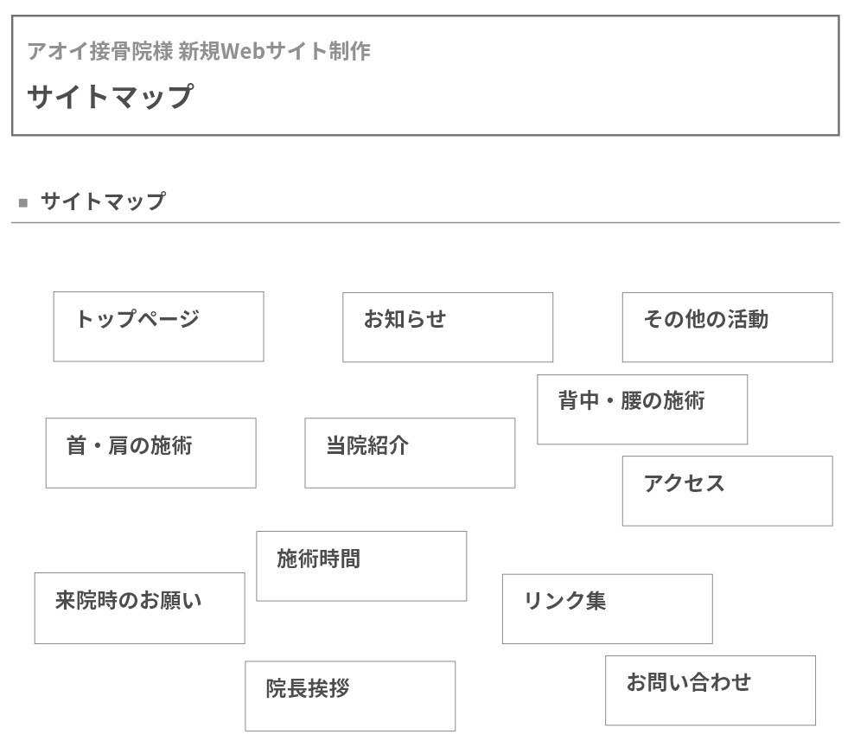
Task: Click the アオイ接骨院様 client name text
Action: click(x=99, y=52)
